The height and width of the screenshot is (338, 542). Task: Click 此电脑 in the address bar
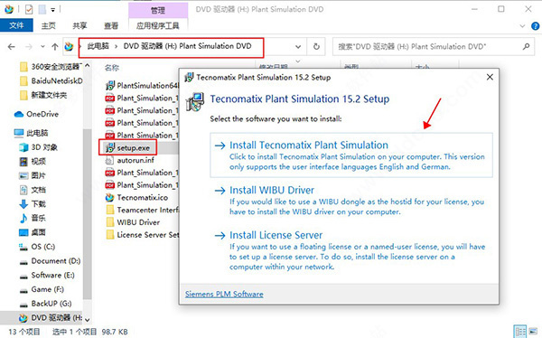pos(98,46)
